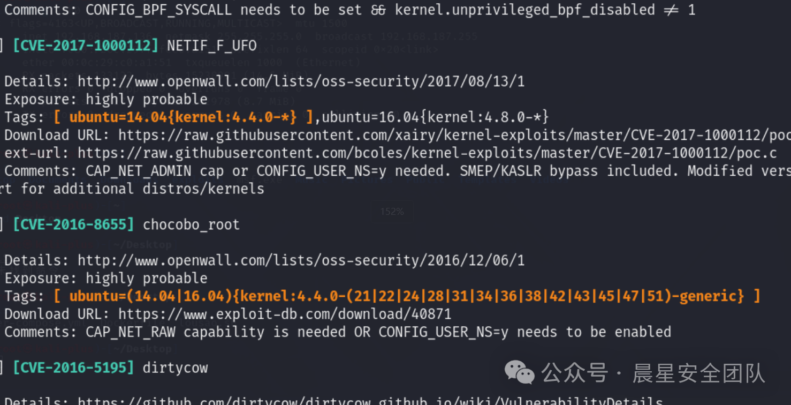Open the xairy kernel-exploits download URL
791x405 pixels.
[x=454, y=135]
